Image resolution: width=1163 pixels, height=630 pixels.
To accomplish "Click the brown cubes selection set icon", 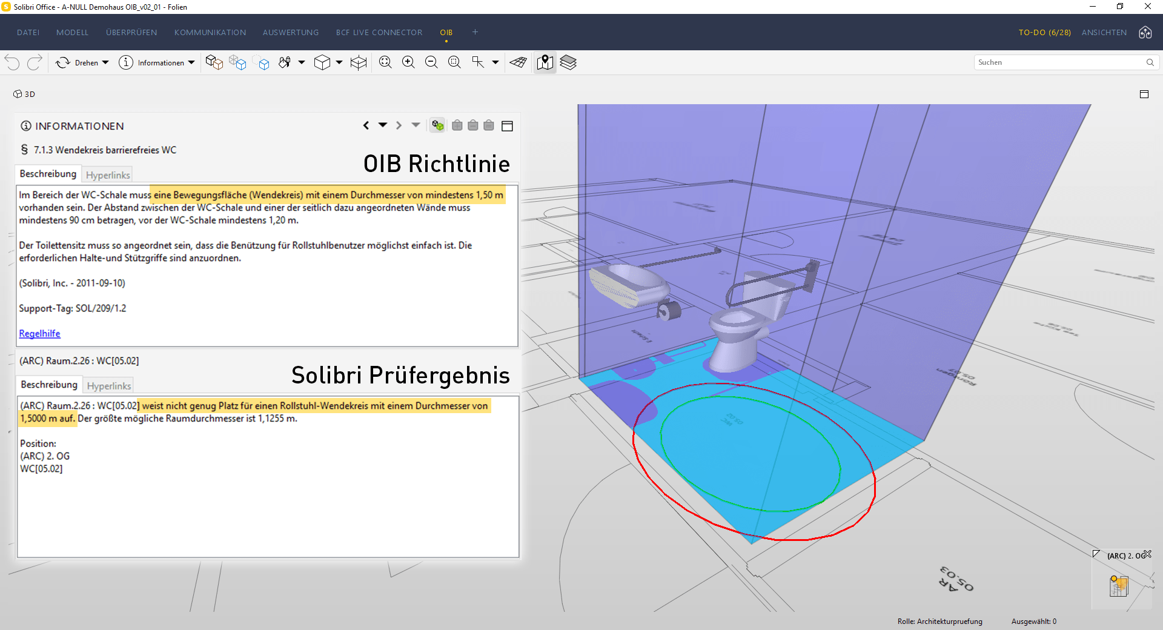I will coord(214,62).
